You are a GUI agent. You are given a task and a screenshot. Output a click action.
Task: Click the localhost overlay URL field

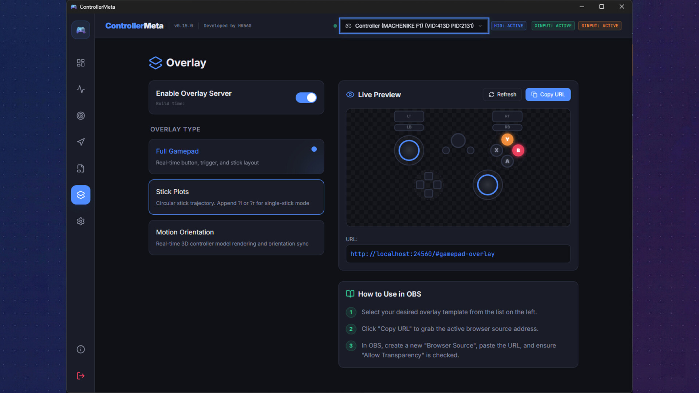[x=458, y=254]
